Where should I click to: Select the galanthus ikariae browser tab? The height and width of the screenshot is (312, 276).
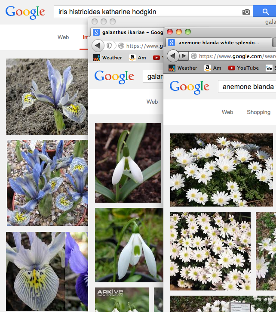tap(127, 32)
